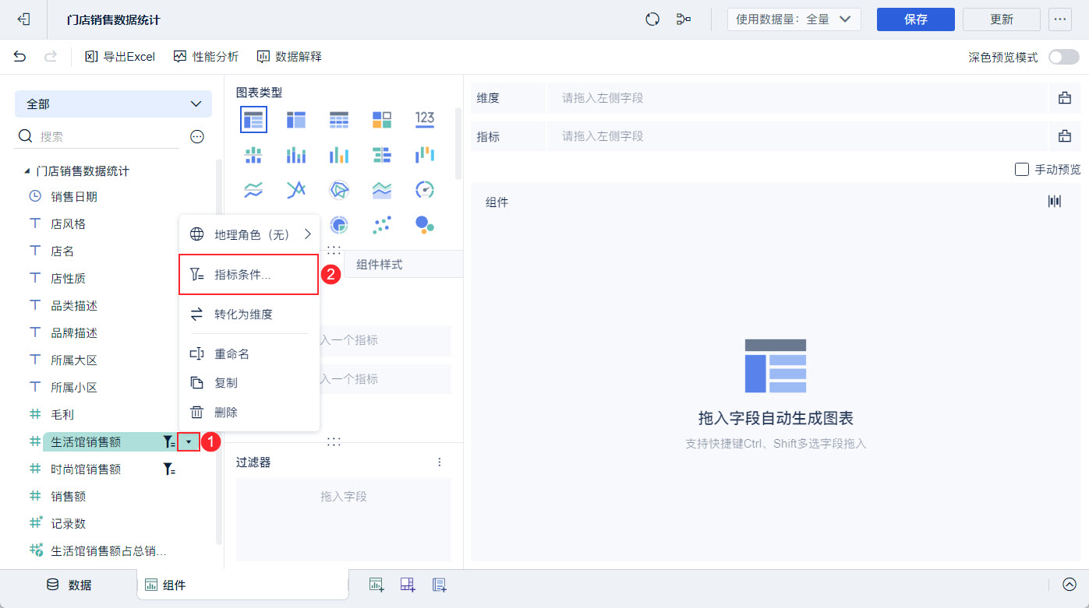Select the partitioned column chart type

(253, 155)
